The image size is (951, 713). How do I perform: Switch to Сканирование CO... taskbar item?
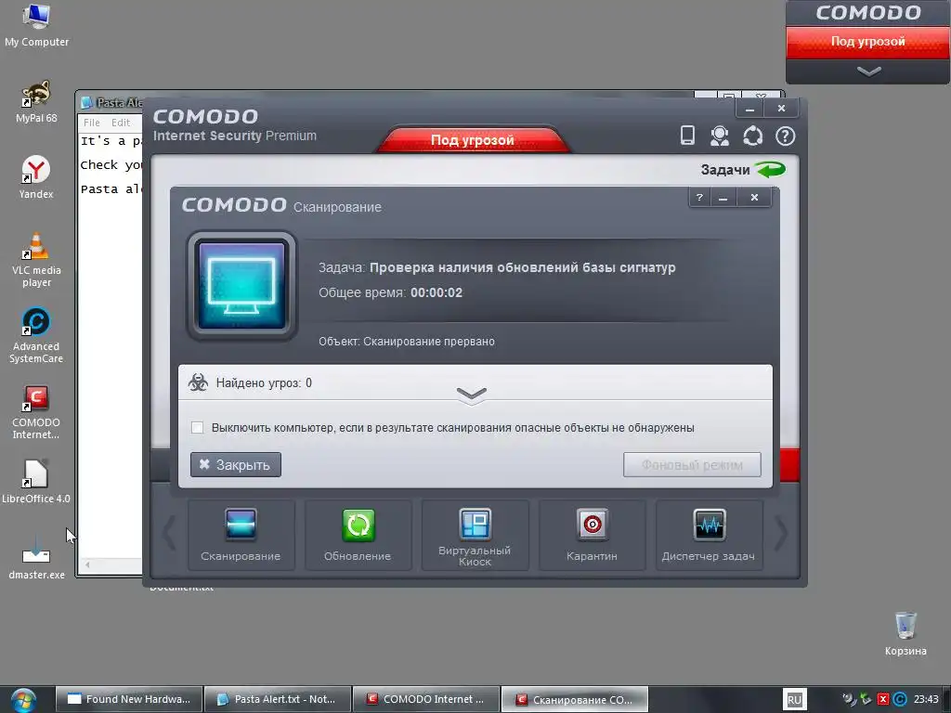[x=574, y=699]
